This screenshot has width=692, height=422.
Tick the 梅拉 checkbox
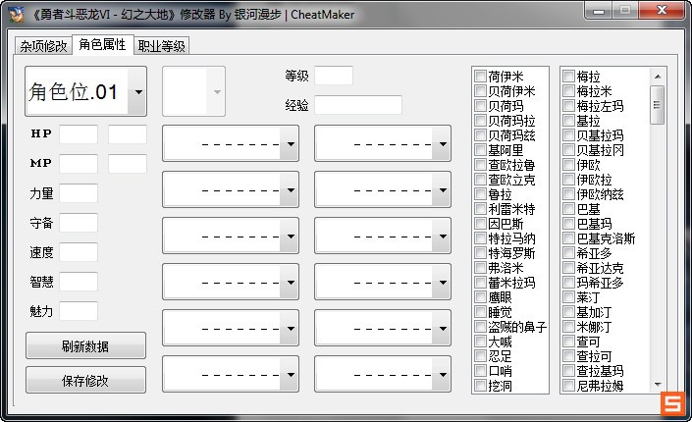point(569,77)
